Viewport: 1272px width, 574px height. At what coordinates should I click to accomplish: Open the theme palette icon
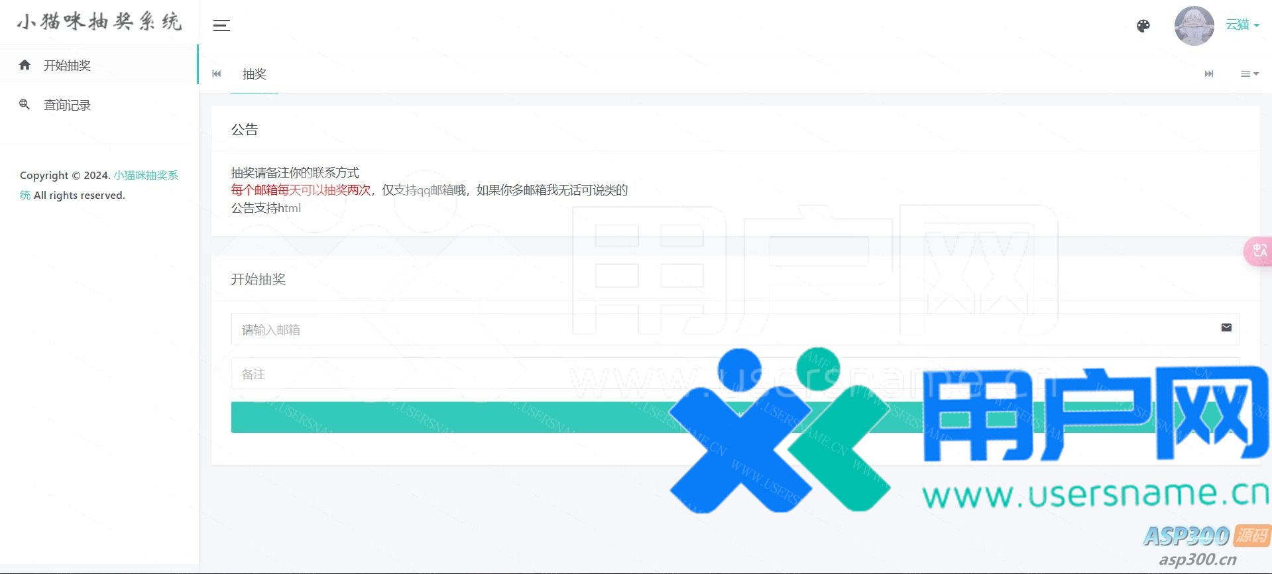(1143, 26)
